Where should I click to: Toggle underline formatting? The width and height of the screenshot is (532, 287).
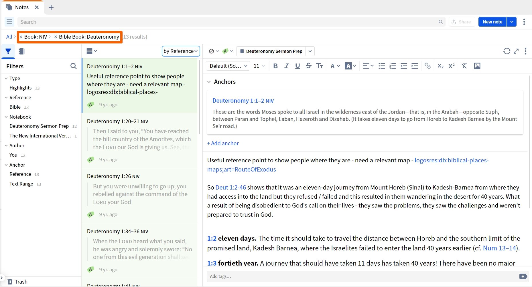click(297, 66)
